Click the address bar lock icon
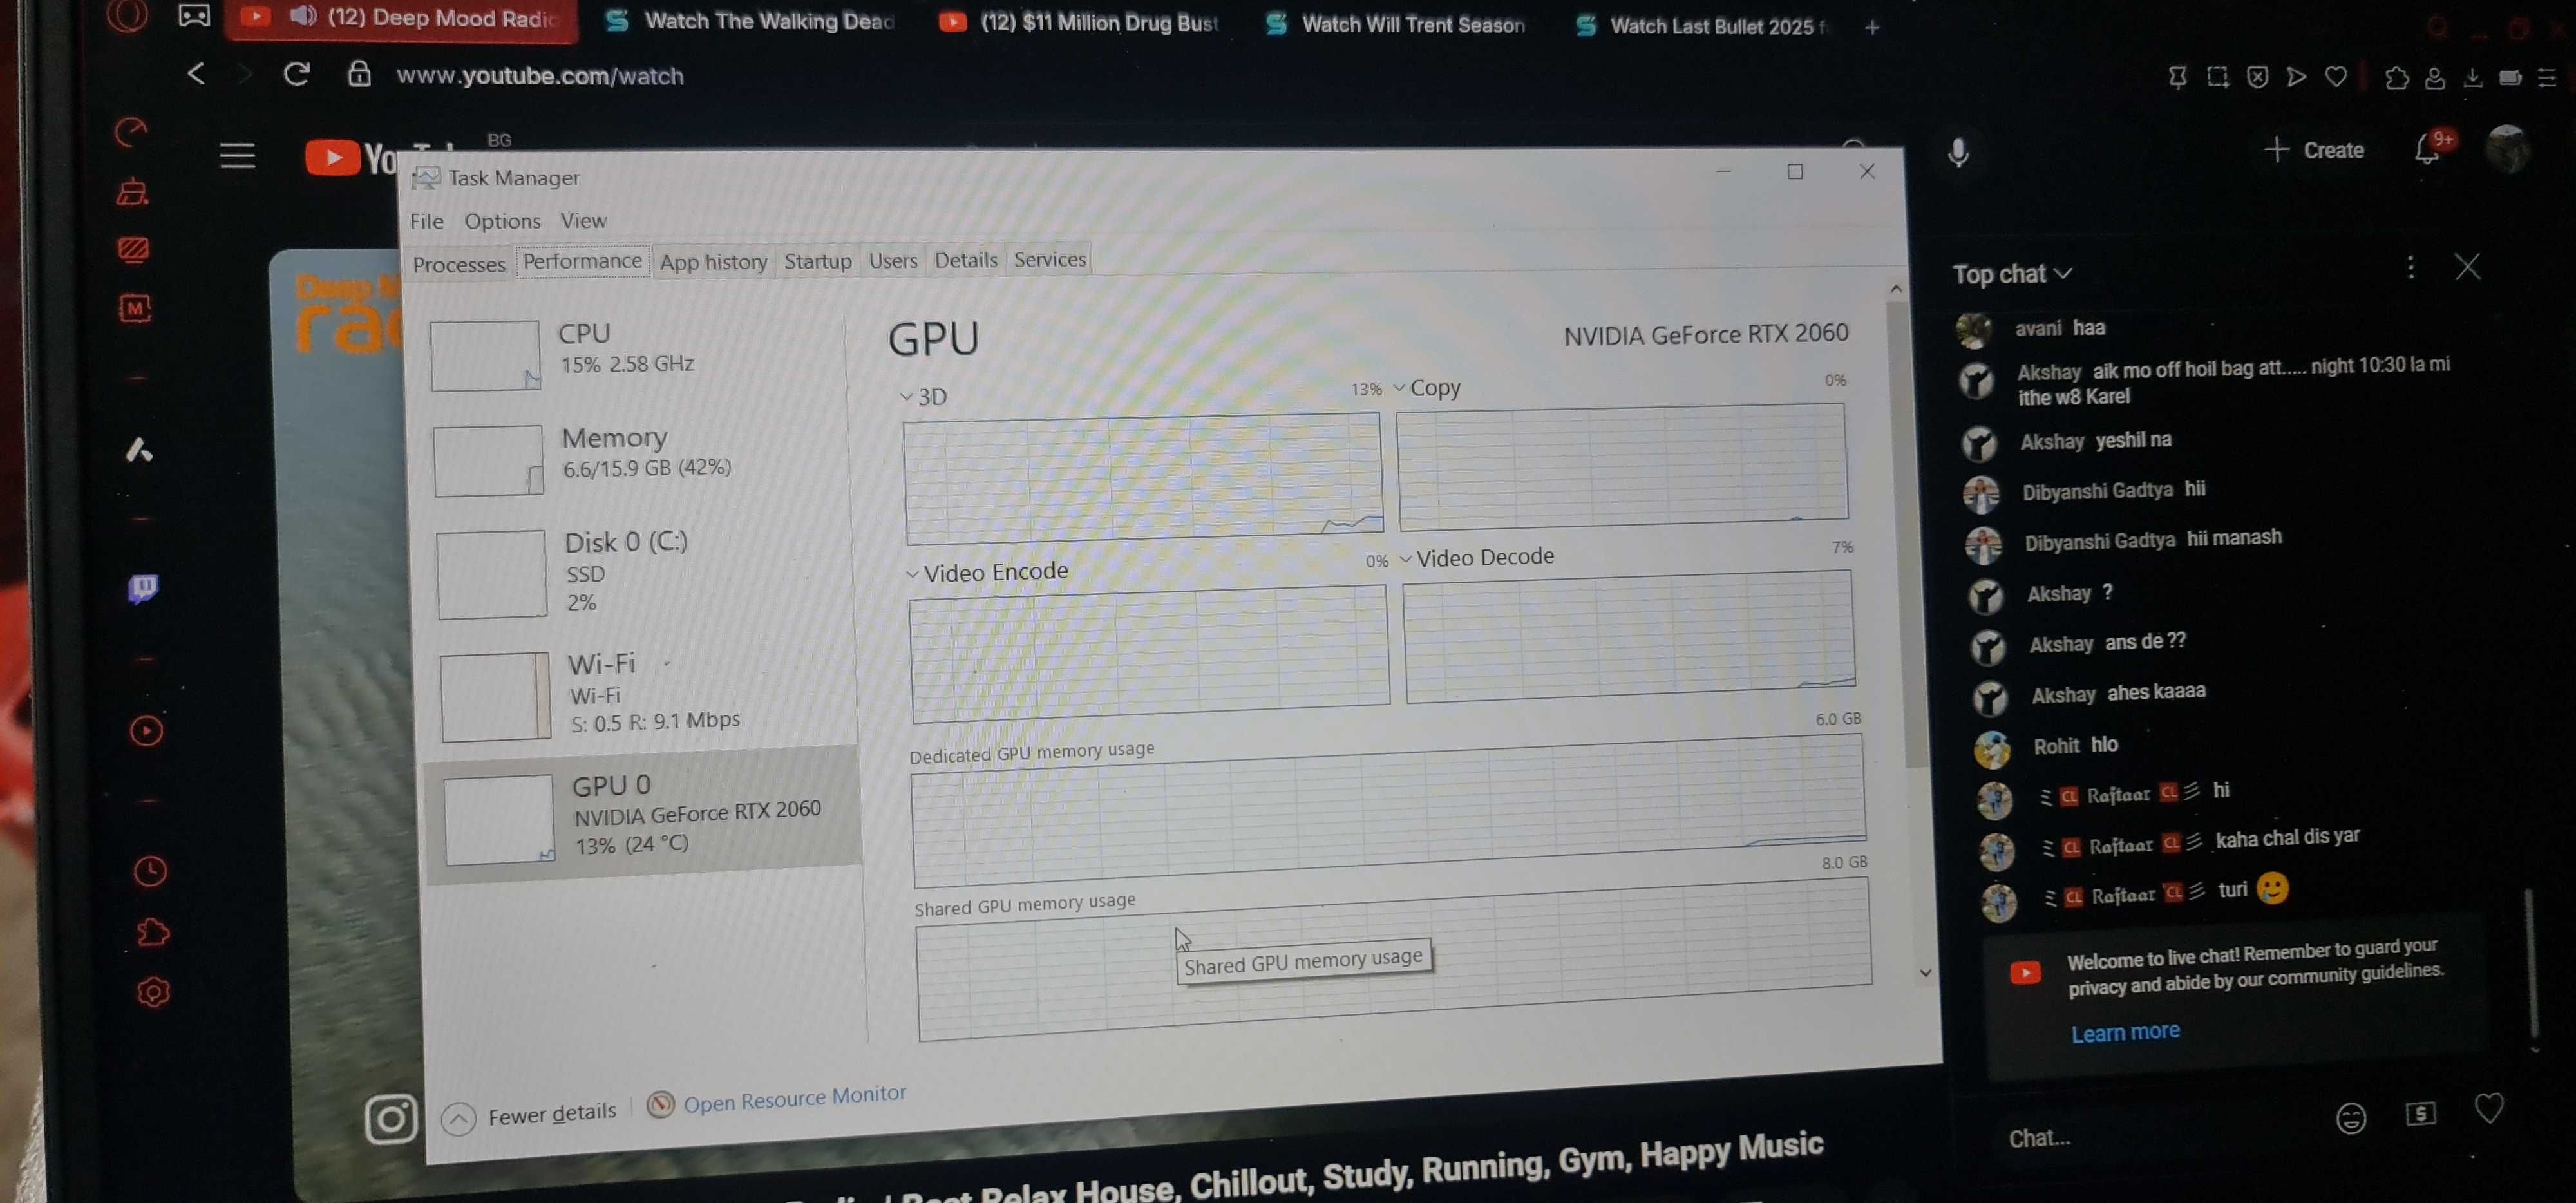2576x1203 pixels. [x=359, y=74]
